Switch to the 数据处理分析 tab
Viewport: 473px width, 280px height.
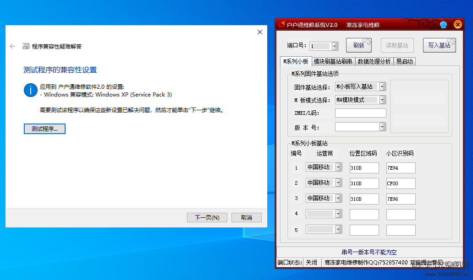[x=374, y=61]
